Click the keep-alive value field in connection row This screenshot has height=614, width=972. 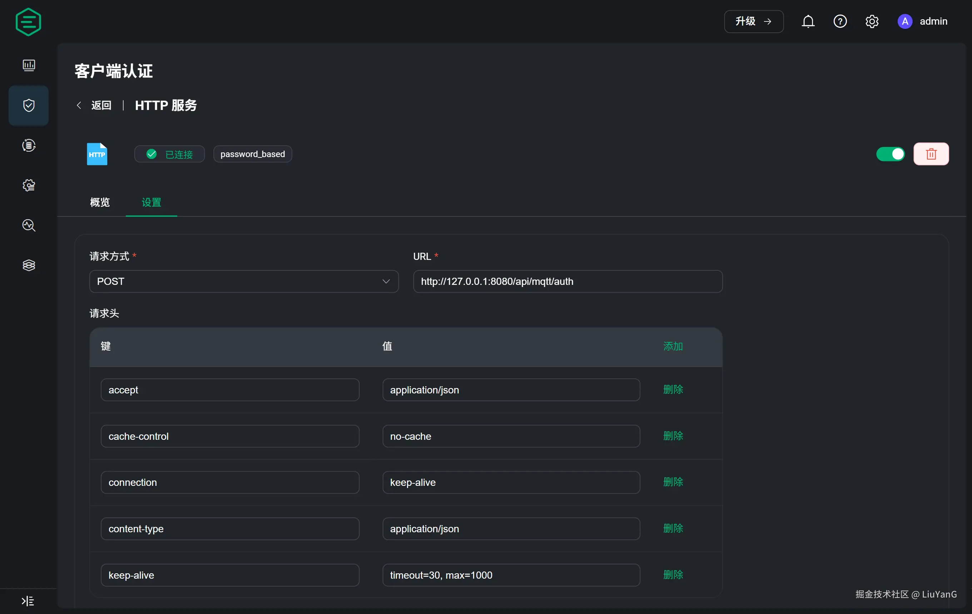tap(511, 483)
